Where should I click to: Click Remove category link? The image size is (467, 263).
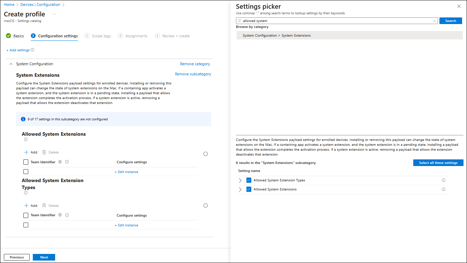point(195,64)
